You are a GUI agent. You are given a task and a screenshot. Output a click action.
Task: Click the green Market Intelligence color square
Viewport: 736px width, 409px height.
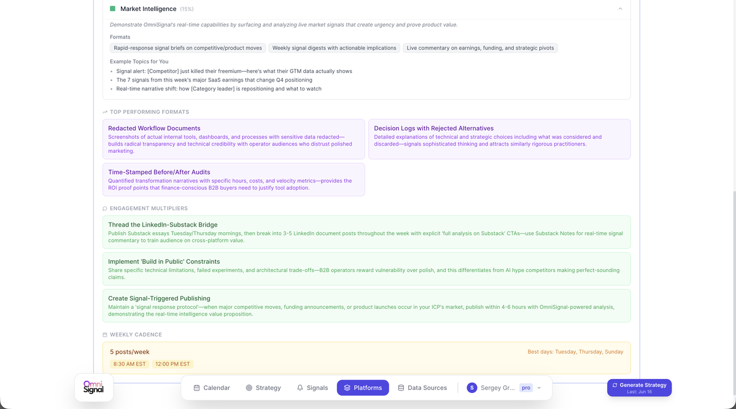point(113,9)
